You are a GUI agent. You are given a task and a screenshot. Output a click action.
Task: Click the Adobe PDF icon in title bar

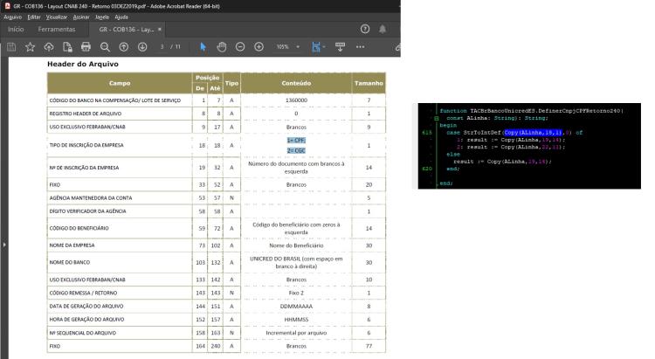(x=7, y=6)
